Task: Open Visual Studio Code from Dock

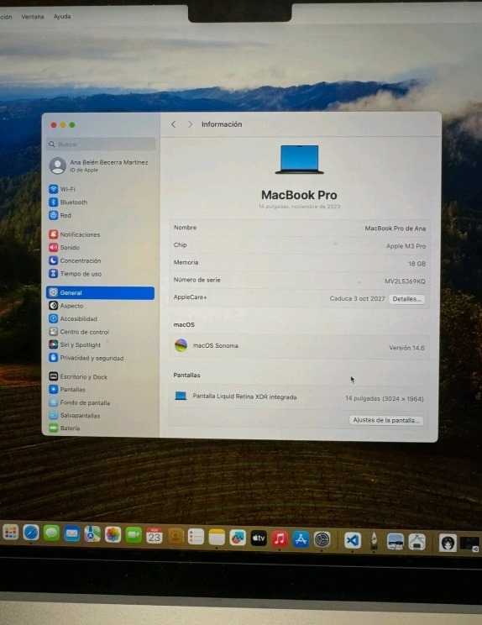Action: [353, 541]
